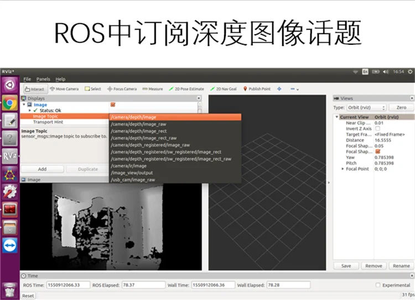Viewport: 415px width, 300px height.
Task: Launch Google Chrome from the dock
Action: pyautogui.click(x=10, y=103)
